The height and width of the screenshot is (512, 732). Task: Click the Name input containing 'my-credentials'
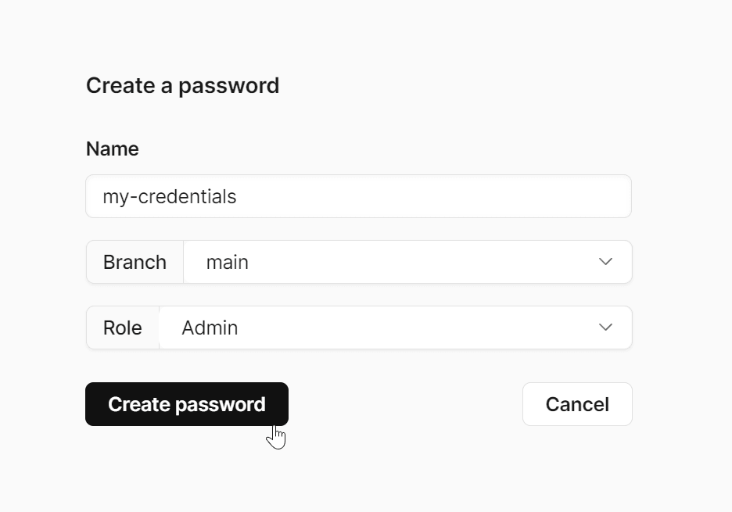[358, 196]
